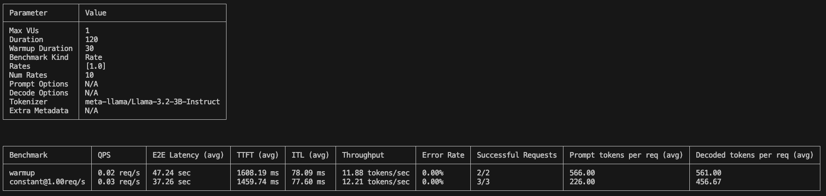Click the Decoded tokens per req header
This screenshot has height=196, width=826.
(754, 155)
